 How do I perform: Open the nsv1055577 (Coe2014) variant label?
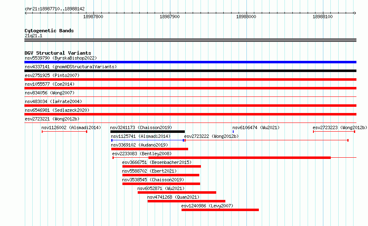tap(50, 84)
